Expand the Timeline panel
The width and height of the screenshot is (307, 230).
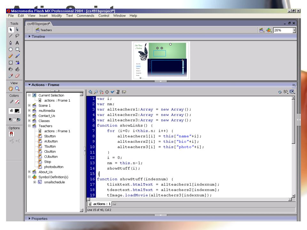29,36
